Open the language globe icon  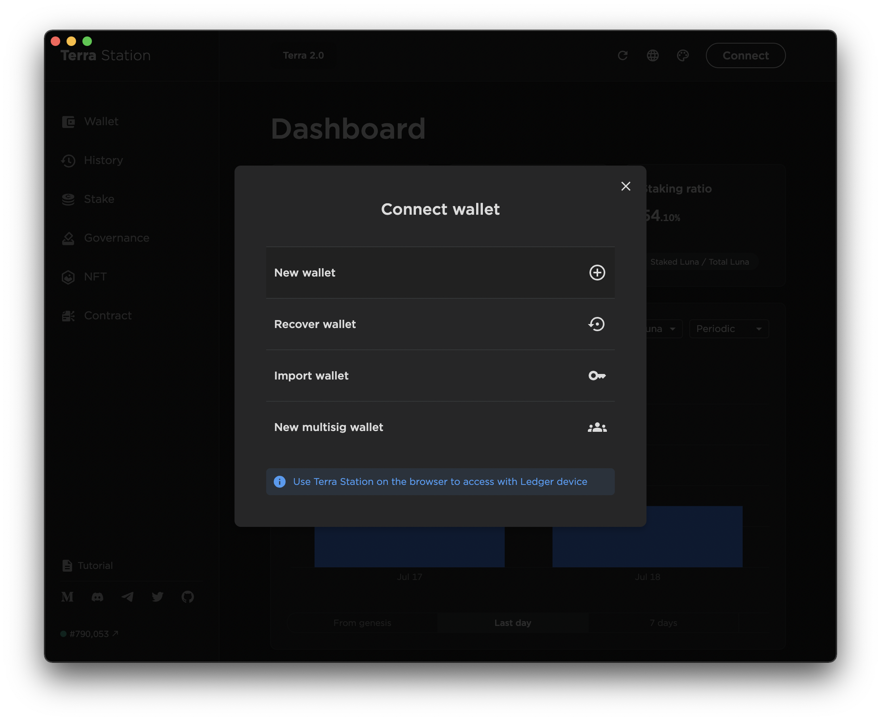click(652, 55)
